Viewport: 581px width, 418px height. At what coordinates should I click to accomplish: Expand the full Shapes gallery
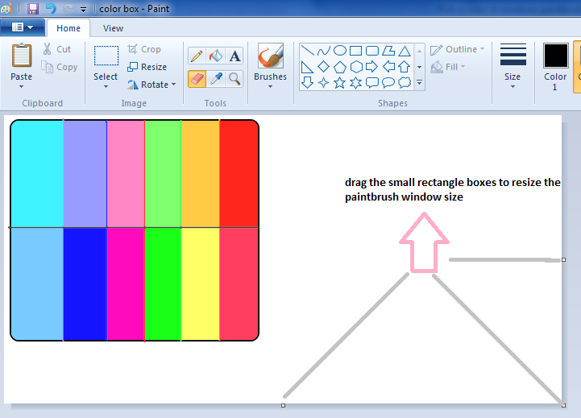[420, 83]
